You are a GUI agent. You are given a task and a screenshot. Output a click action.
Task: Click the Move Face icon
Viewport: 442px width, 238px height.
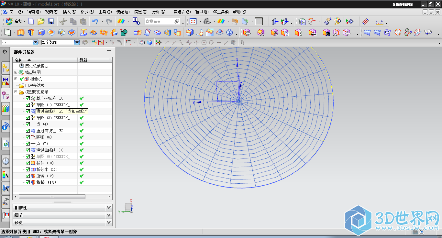pos(247,32)
